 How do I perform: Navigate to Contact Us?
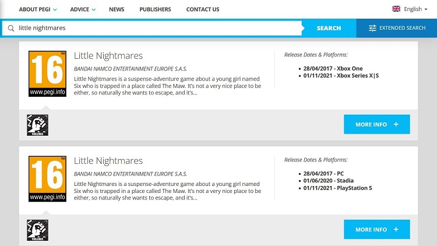[x=203, y=9]
